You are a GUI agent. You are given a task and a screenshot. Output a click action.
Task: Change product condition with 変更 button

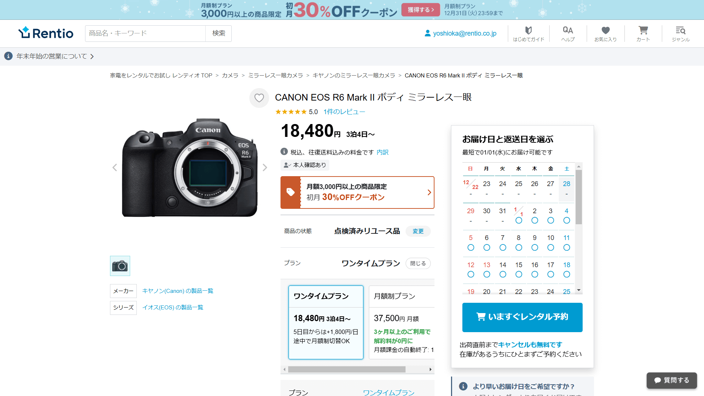[x=418, y=231]
